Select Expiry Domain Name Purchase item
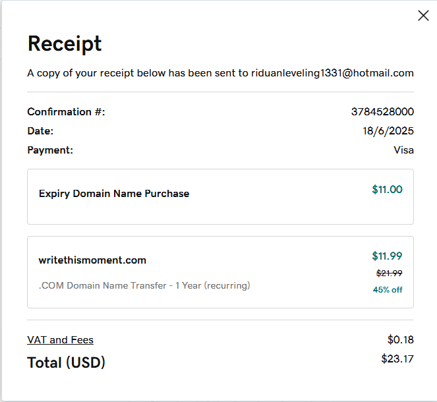 (114, 194)
